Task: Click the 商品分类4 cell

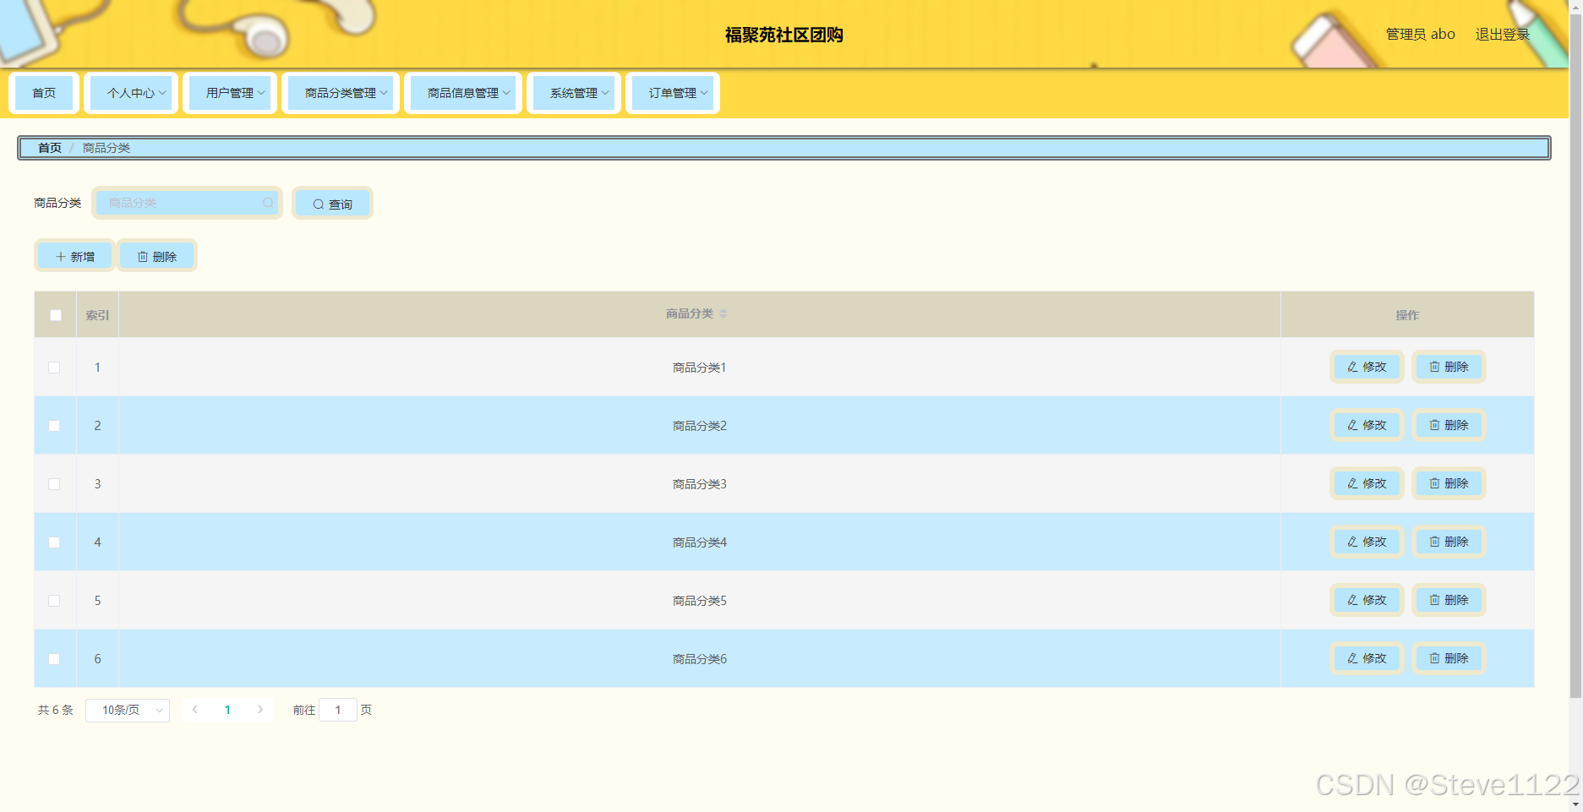Action: point(700,542)
